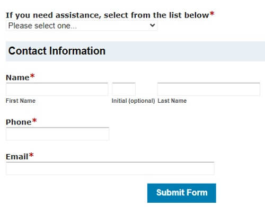The width and height of the screenshot is (265, 207).
Task: Click the bold 'Name' field label
Action: coord(17,78)
